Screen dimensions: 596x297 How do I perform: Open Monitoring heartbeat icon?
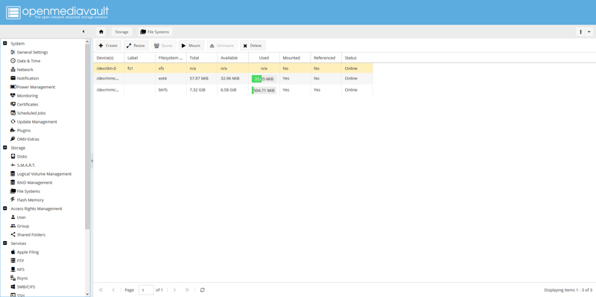13,96
